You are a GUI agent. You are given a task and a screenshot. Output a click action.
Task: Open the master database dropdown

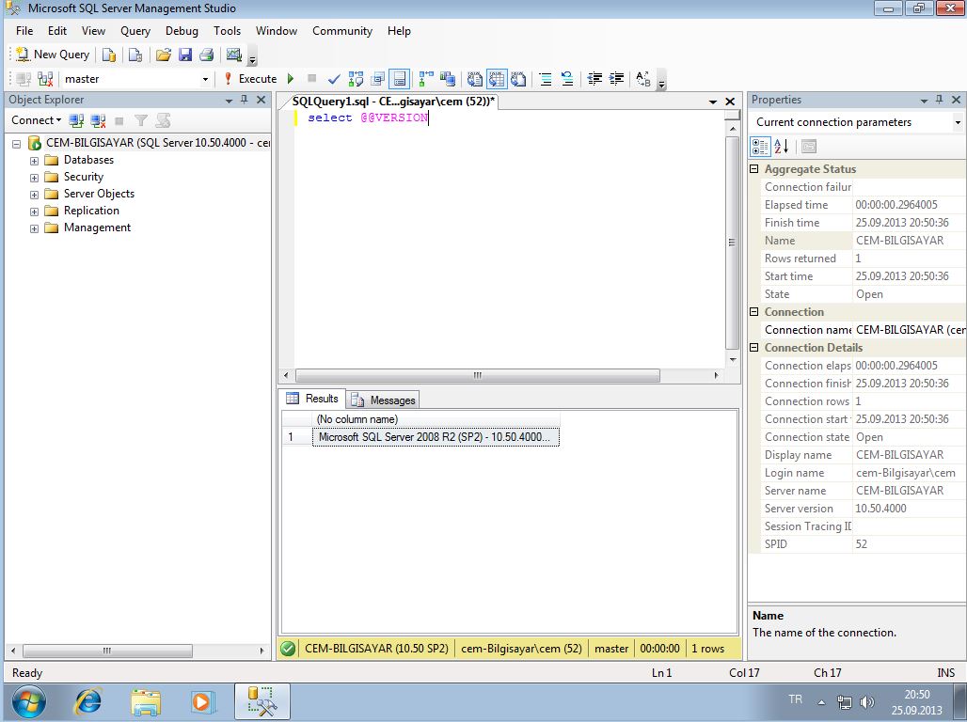[205, 80]
